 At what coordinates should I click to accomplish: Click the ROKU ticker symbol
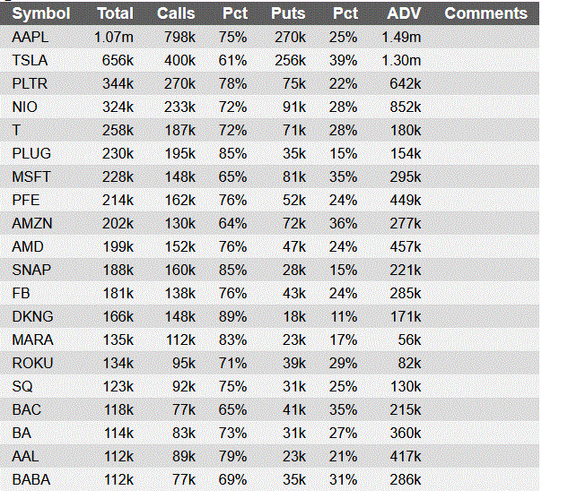pos(32,363)
